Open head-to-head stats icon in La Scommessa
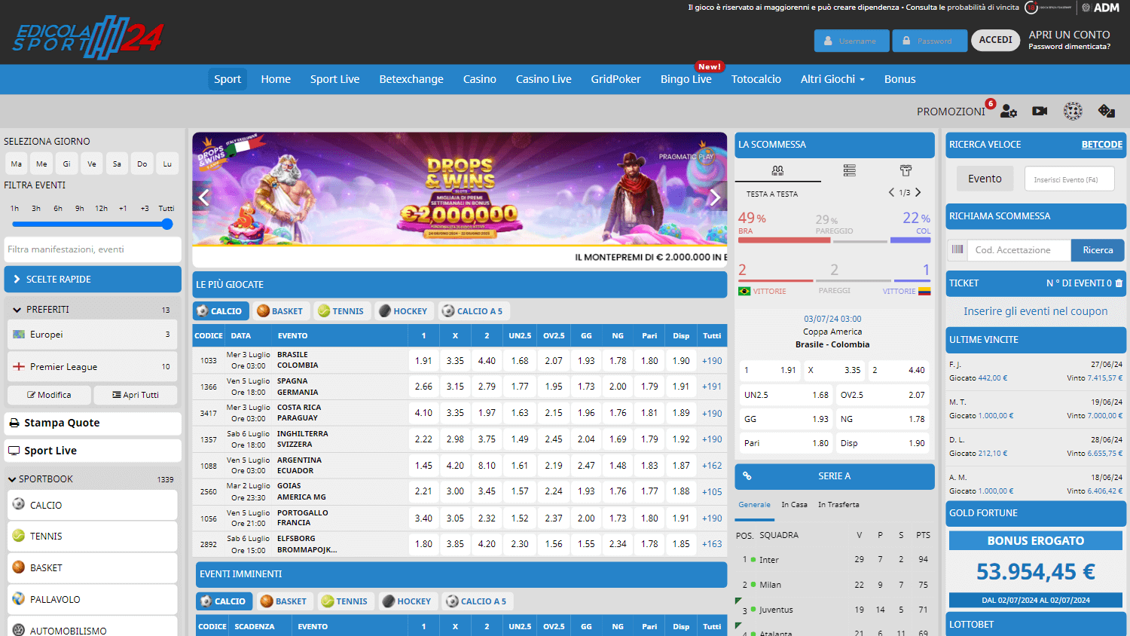This screenshot has width=1130, height=636. 777,170
